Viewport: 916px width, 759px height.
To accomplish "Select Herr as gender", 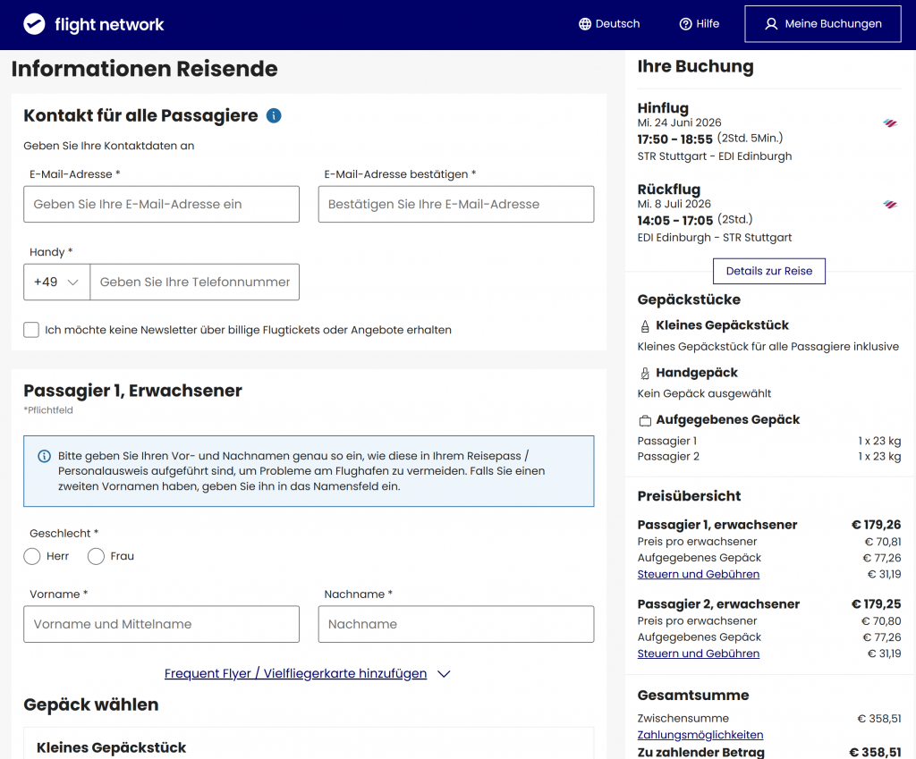I will click(32, 556).
